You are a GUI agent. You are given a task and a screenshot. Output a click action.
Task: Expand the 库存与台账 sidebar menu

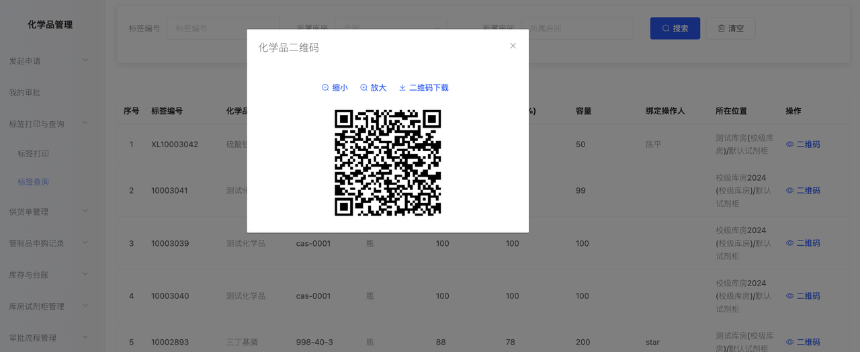(52, 274)
